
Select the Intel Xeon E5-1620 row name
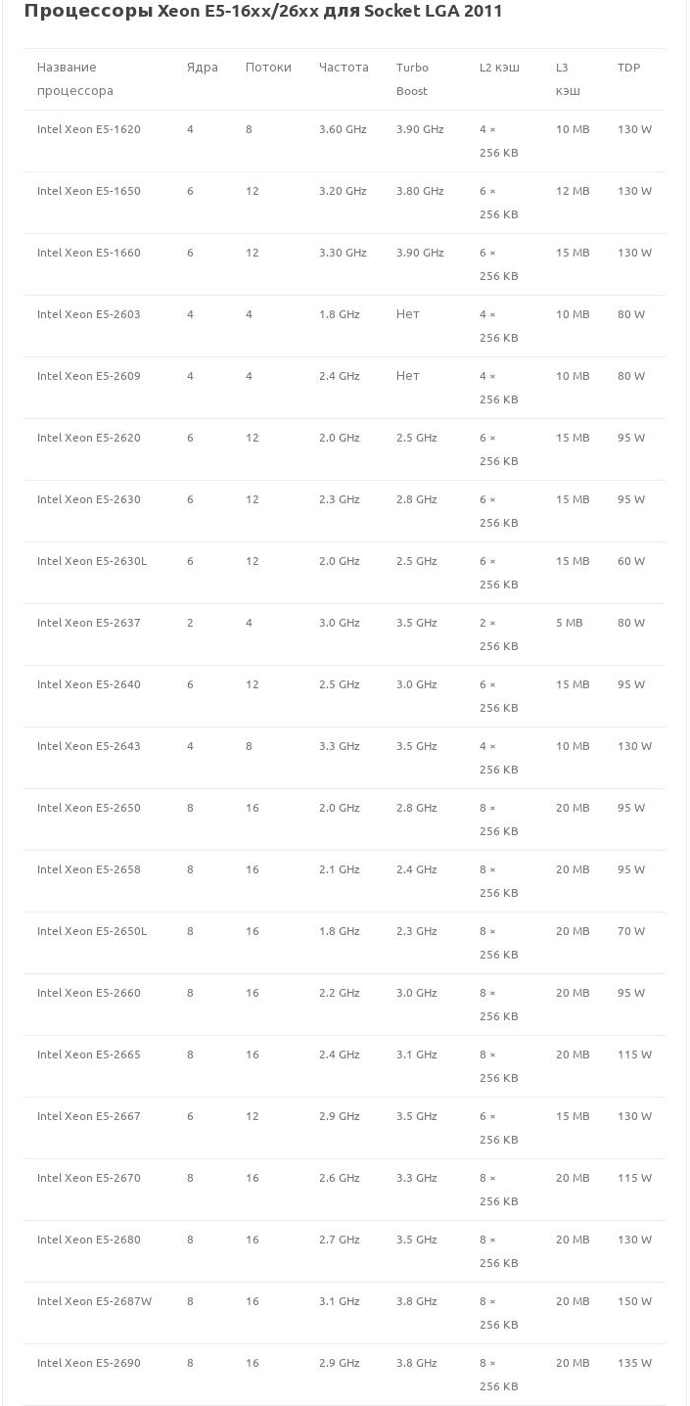89,129
